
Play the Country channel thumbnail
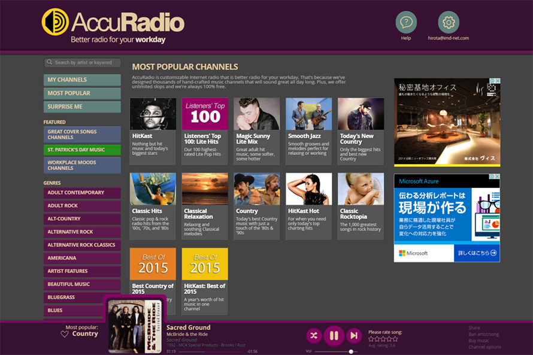coord(257,189)
